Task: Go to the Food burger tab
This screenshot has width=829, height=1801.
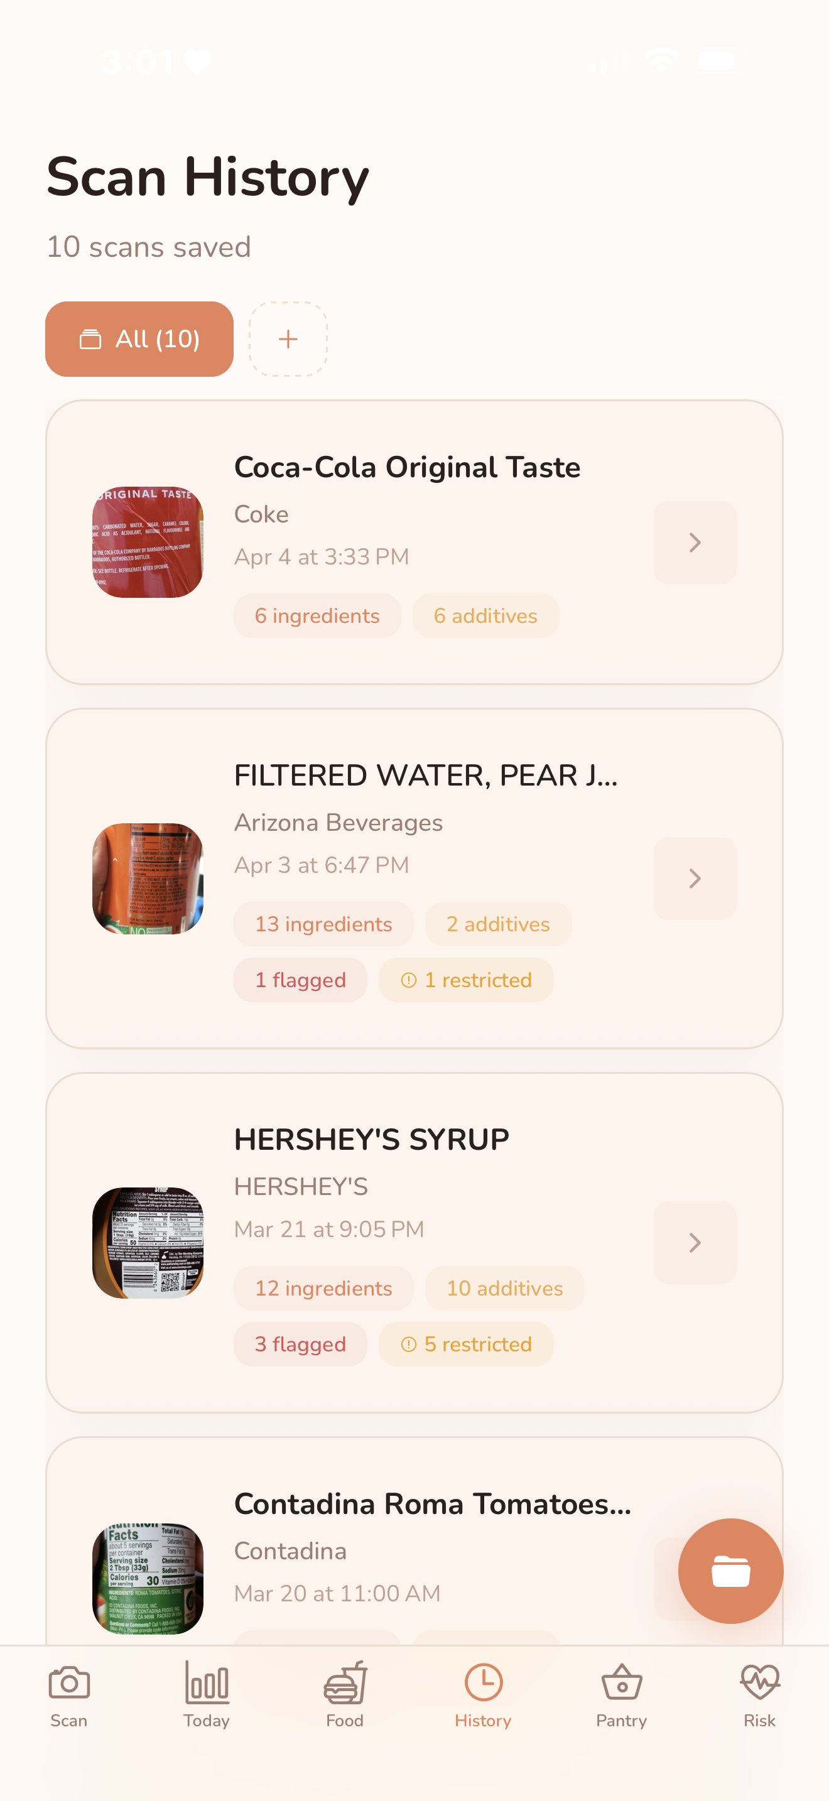Action: pos(345,1694)
